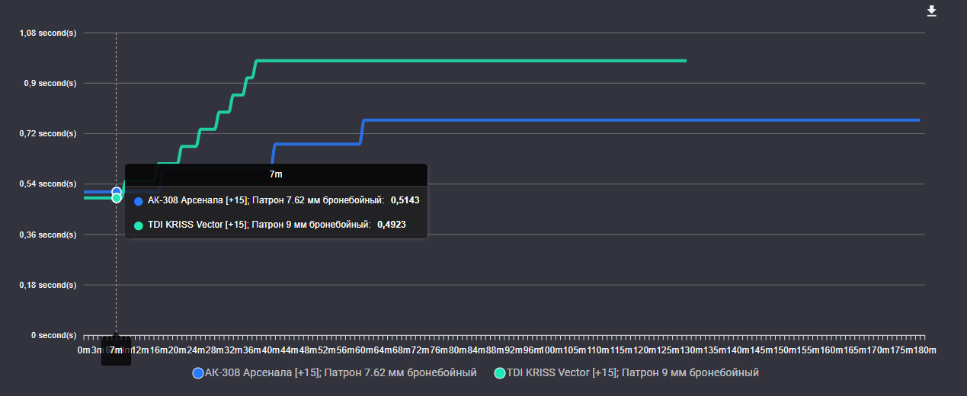Toggle the AK-308 Арсенала legend series
Image resolution: width=967 pixels, height=396 pixels.
335,373
